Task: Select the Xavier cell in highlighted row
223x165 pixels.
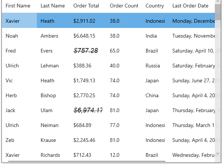Action: pos(19,20)
